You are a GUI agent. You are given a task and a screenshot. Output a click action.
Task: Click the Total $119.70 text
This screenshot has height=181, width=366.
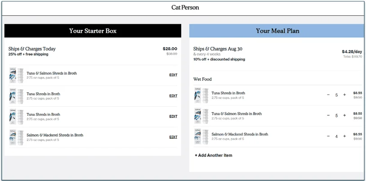[x=353, y=57]
